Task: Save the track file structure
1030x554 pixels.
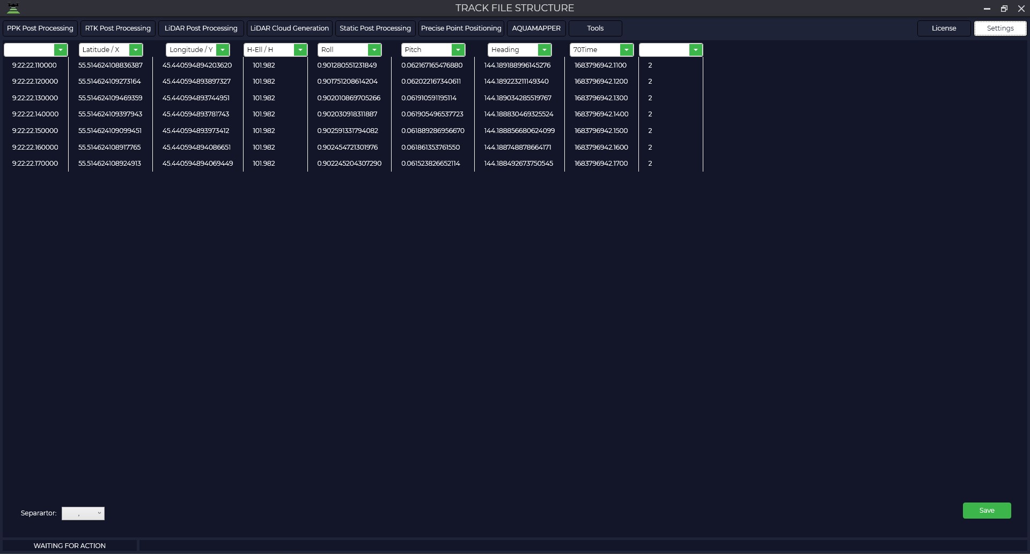Action: (987, 511)
